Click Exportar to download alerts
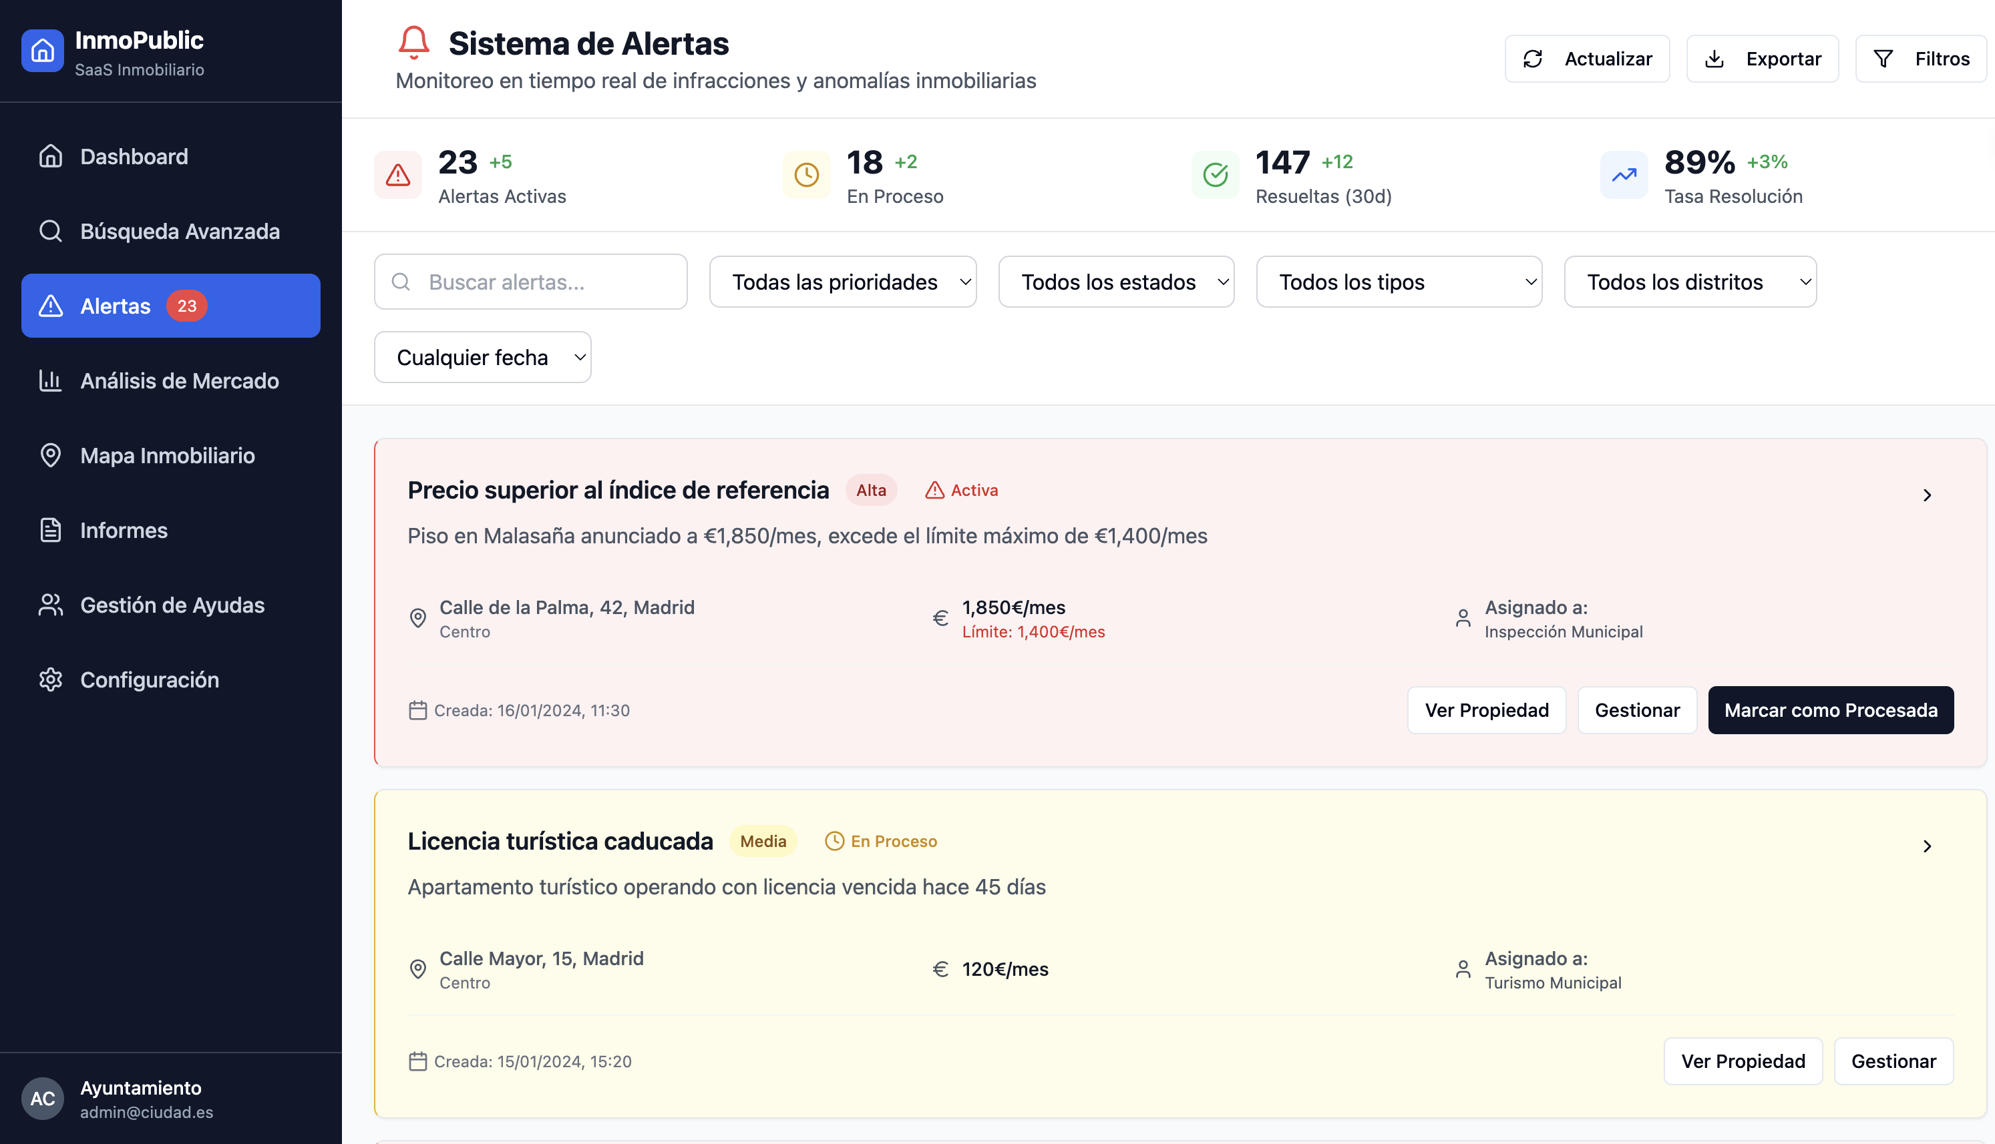Image resolution: width=1995 pixels, height=1144 pixels. click(x=1763, y=57)
